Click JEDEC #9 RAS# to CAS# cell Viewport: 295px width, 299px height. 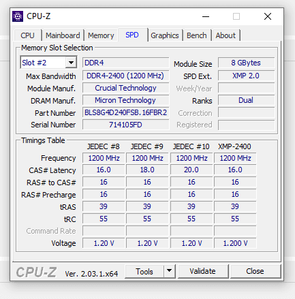pos(147,182)
